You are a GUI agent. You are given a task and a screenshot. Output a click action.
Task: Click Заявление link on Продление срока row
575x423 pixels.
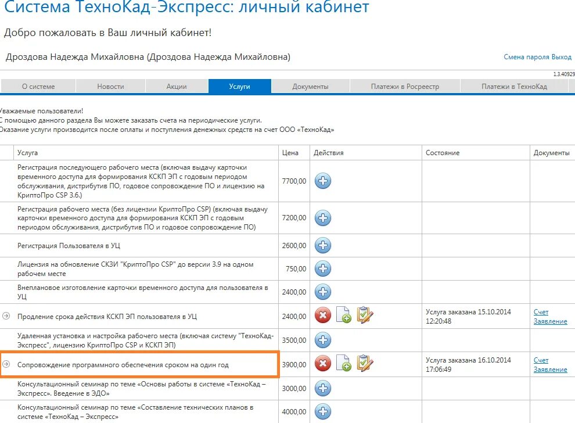click(551, 320)
